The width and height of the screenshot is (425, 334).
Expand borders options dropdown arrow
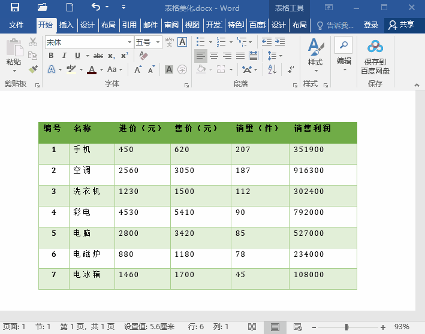(x=231, y=69)
